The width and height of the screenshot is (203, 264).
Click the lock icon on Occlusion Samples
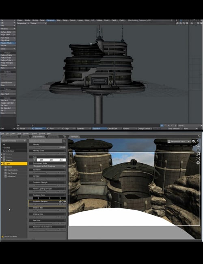(x=60, y=201)
